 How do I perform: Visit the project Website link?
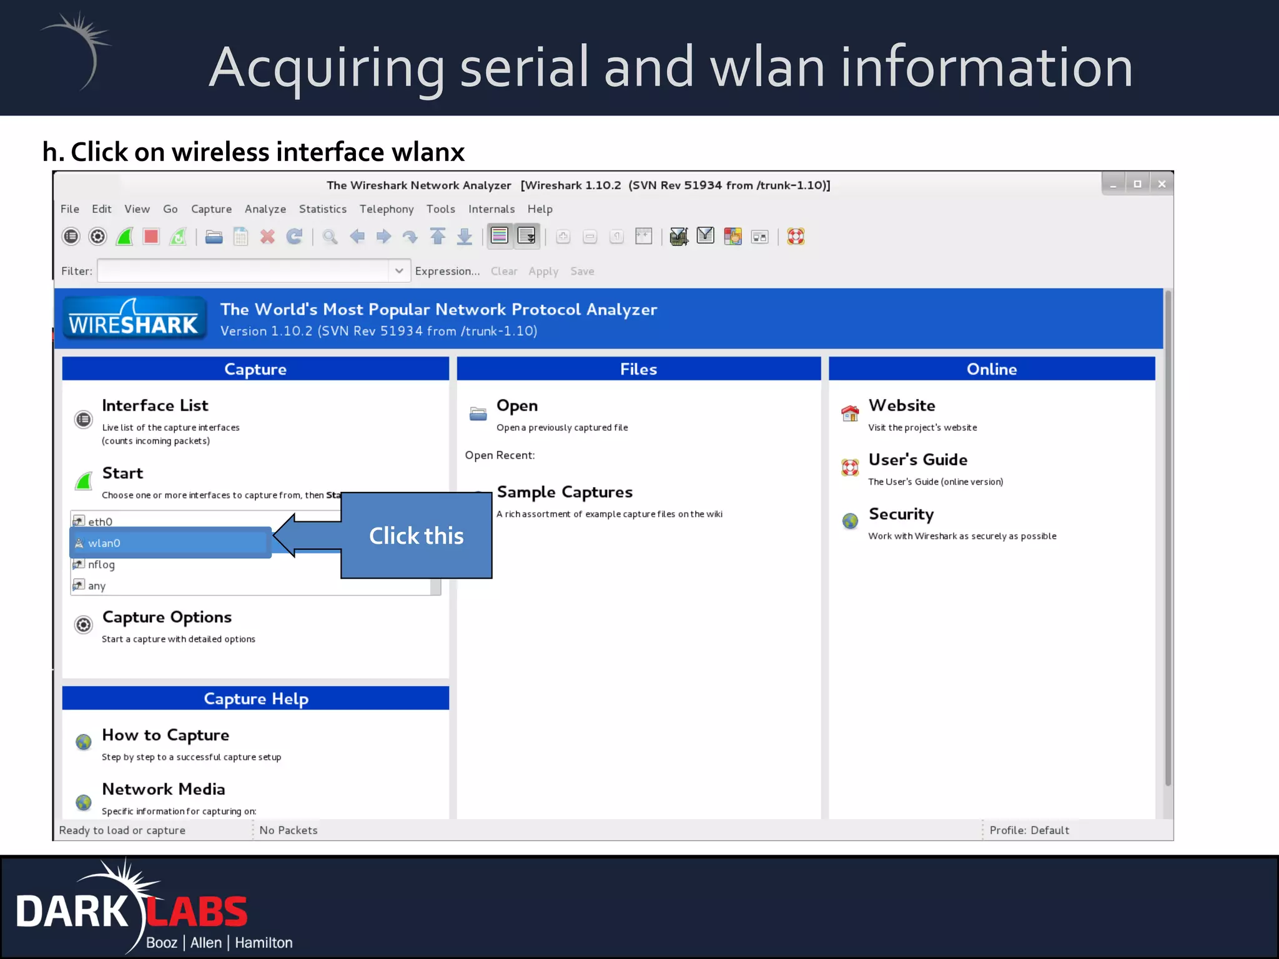tap(902, 405)
